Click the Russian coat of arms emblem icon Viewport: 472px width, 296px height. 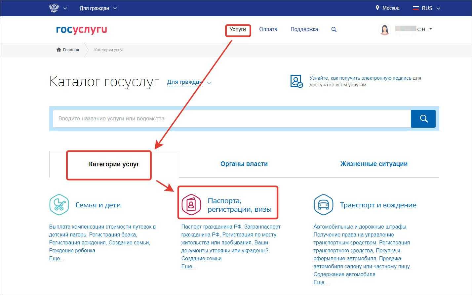54,8
